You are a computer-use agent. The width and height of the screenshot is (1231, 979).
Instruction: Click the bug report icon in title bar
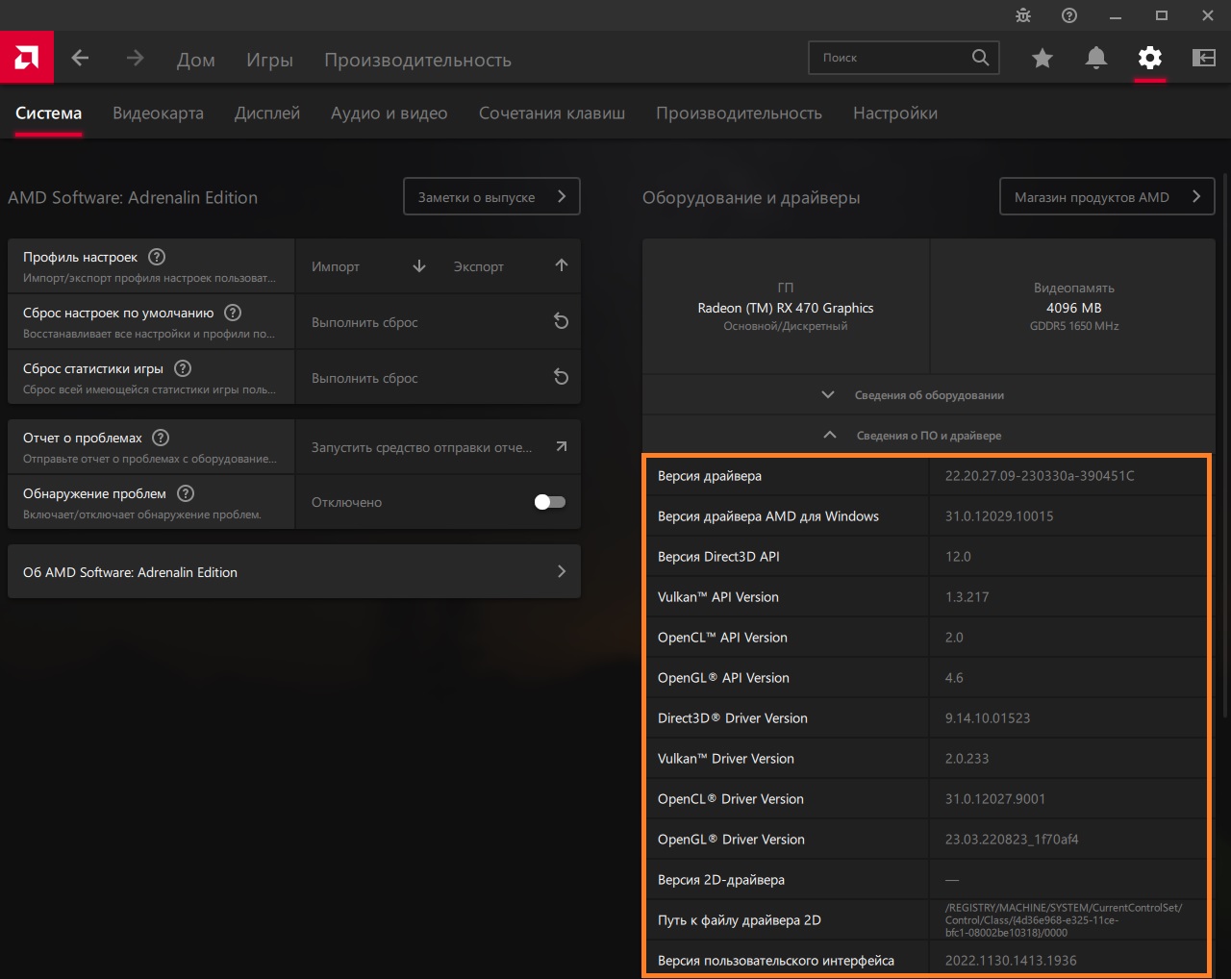(x=1023, y=15)
